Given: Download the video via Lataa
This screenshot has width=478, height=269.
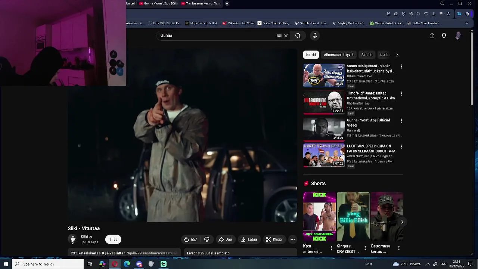Looking at the screenshot, I should coord(249,239).
